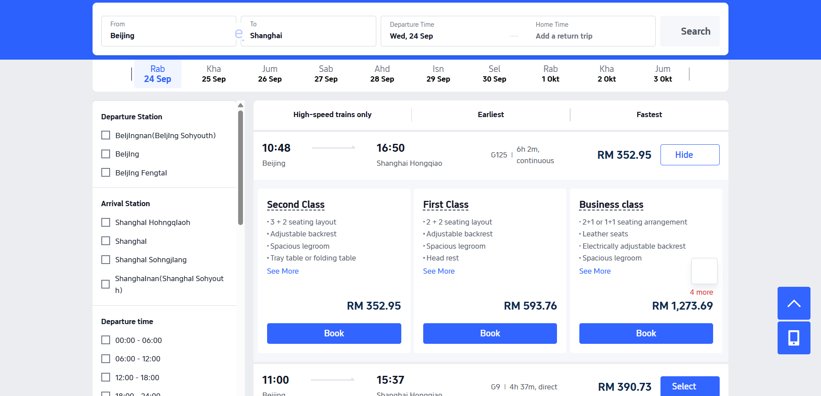Expand See More under Business class

pyautogui.click(x=595, y=271)
